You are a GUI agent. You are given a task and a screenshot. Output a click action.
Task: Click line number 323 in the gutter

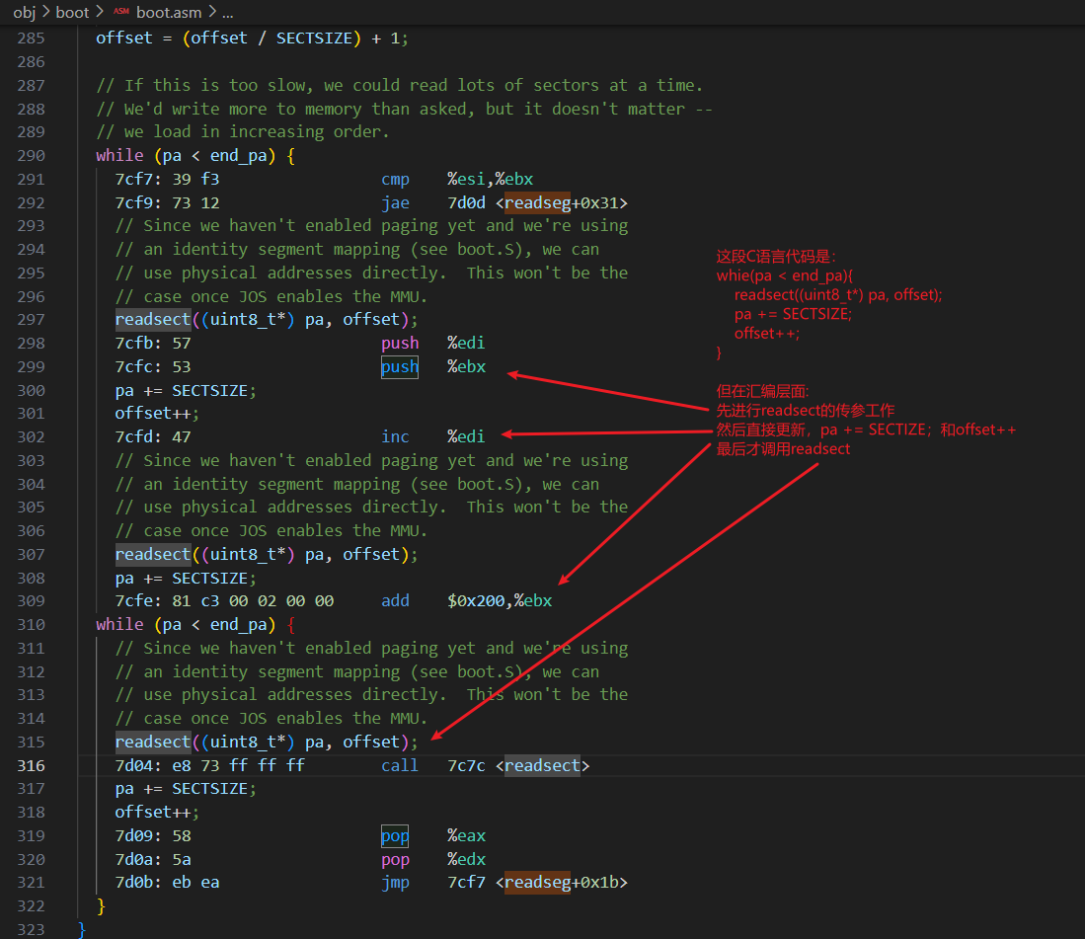tap(32, 929)
